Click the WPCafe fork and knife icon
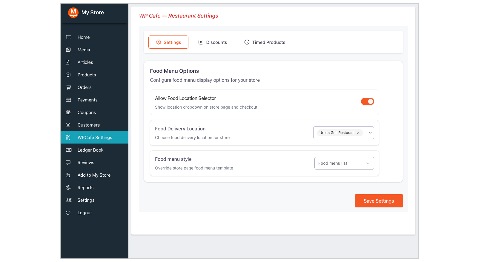The height and width of the screenshot is (262, 487). click(68, 138)
